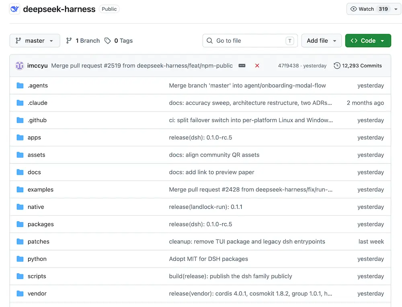402x307 pixels.
Task: Click the clock history icon beside Commits
Action: point(337,66)
